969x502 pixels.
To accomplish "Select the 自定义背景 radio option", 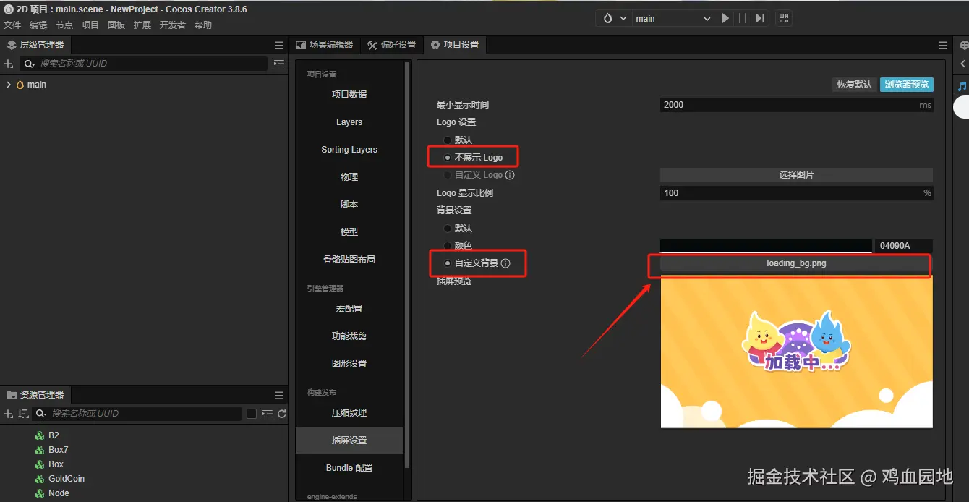I will [x=447, y=263].
